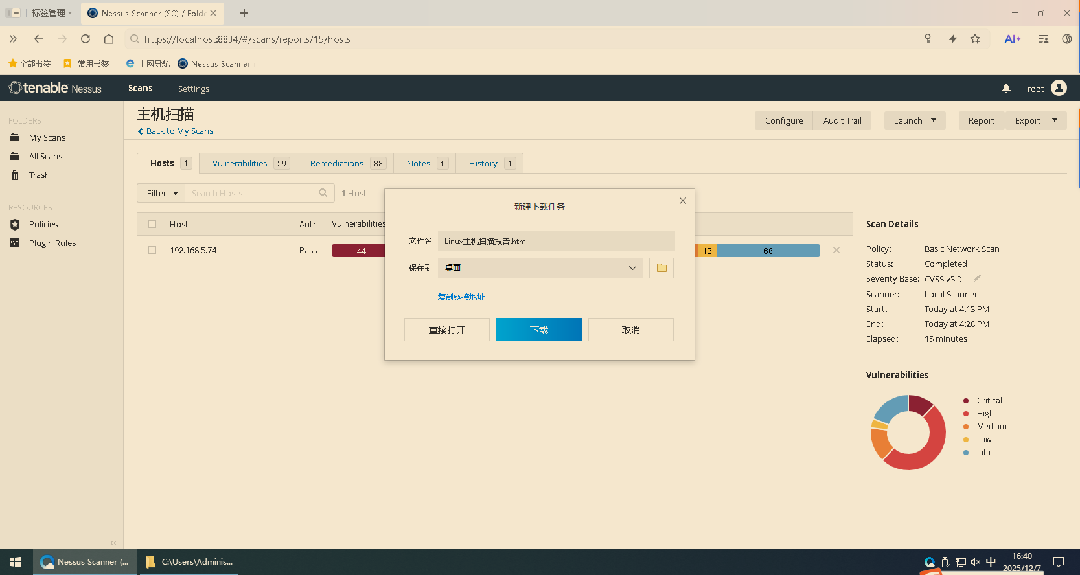This screenshot has height=575, width=1080.
Task: Open Plugin Rules in the sidebar
Action: coord(52,243)
